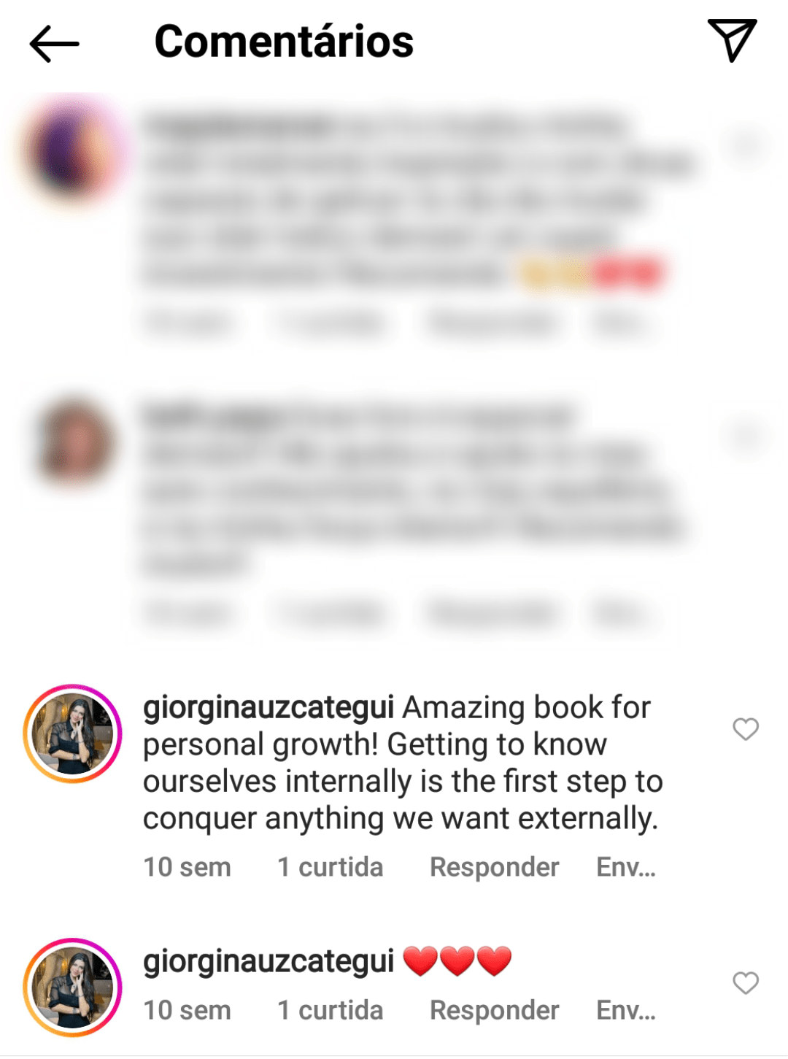788x1059 pixels.
Task: Open giorginauzcategui username in hearts comment
Action: coord(269,963)
